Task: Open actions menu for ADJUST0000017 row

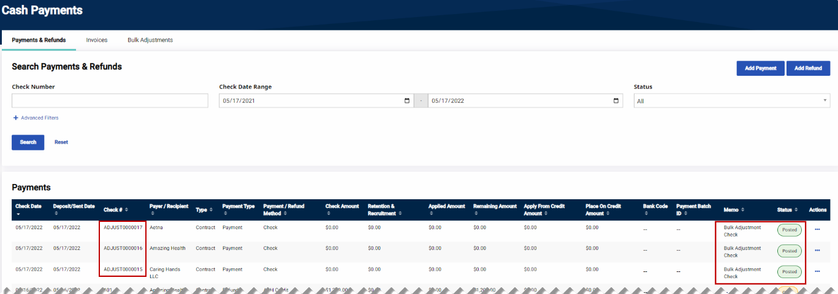Action: [x=817, y=230]
